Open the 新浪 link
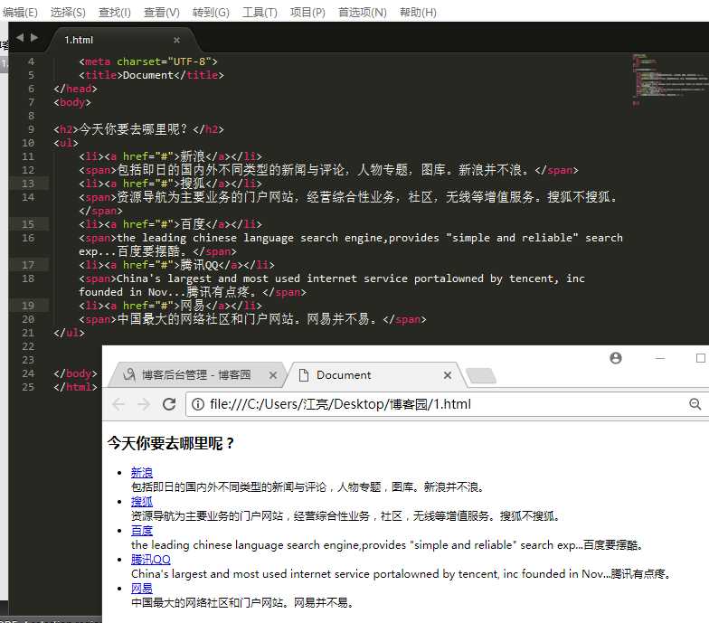This screenshot has height=623, width=709. coord(141,472)
